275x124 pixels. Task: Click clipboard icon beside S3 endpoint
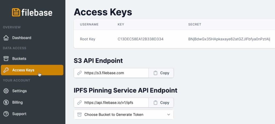(x=155, y=73)
